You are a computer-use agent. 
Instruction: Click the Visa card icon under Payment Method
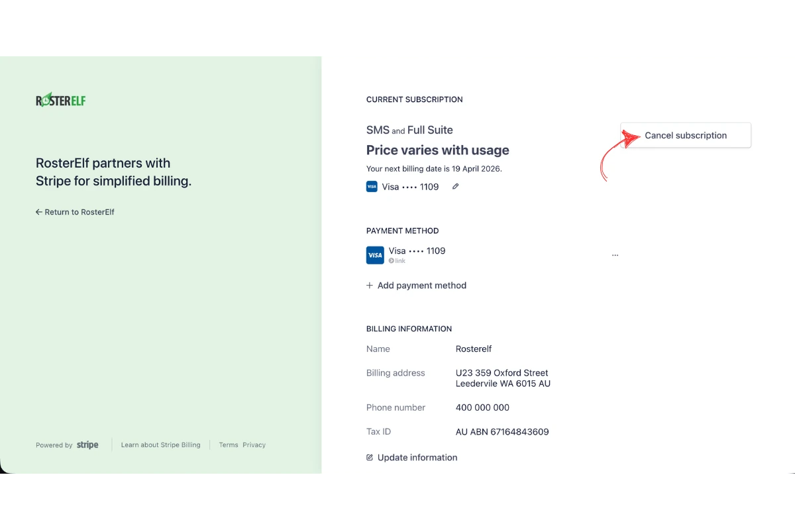tap(375, 255)
